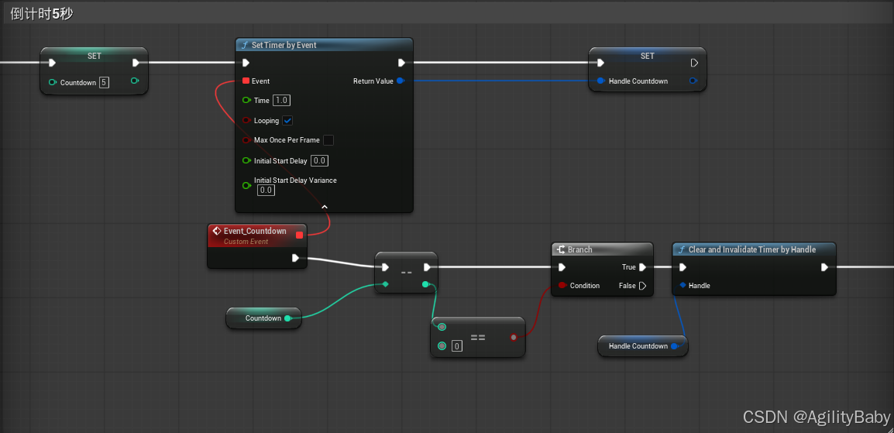Edit the Initial Start Delay Variance value

pos(266,191)
